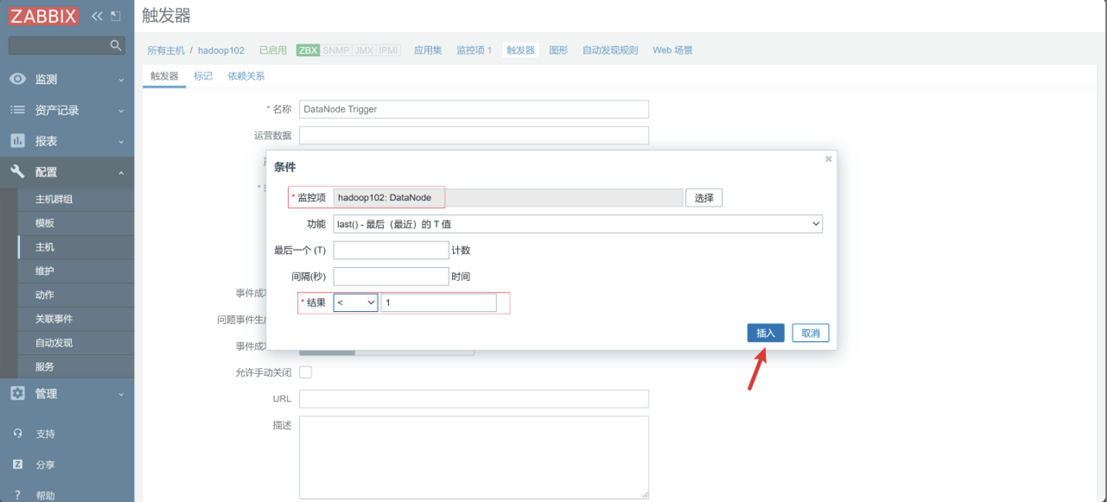1107x502 pixels.
Task: Click the 最后一个 (T) input field
Action: [391, 250]
